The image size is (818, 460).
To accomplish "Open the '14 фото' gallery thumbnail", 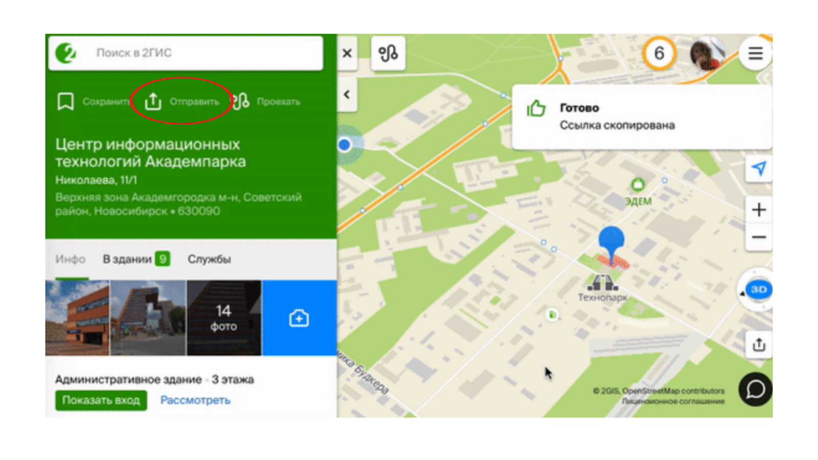I will 224,317.
